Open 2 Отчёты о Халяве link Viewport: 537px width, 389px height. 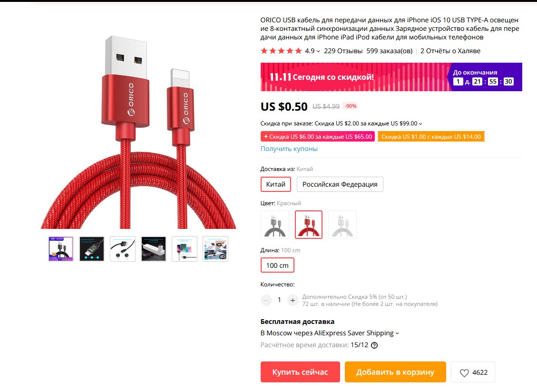coord(450,51)
